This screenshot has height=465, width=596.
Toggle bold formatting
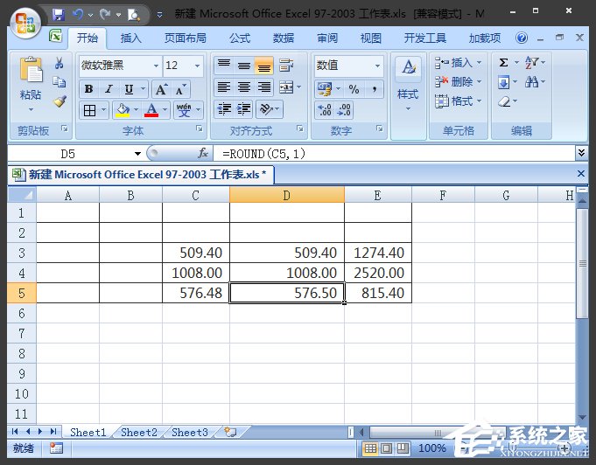88,89
